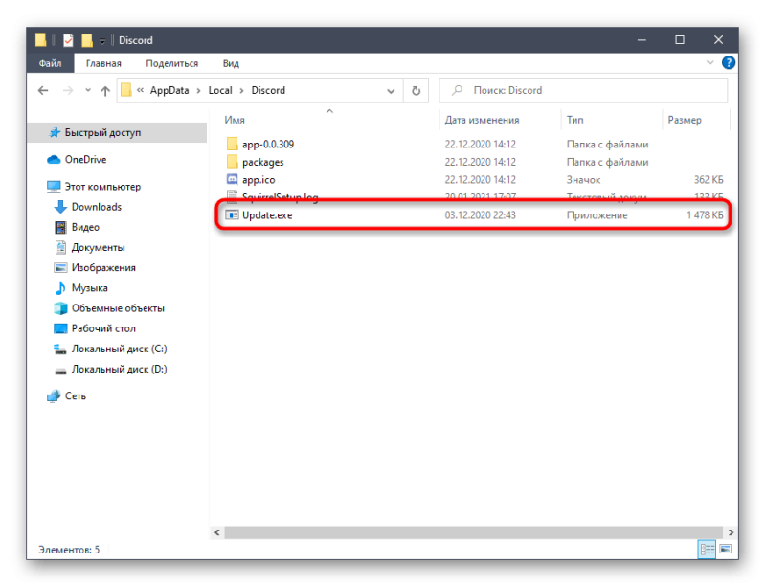
Task: Open the recent locations dropdown arrow
Action: tap(88, 90)
